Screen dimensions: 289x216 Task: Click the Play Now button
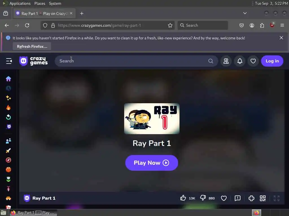click(152, 163)
